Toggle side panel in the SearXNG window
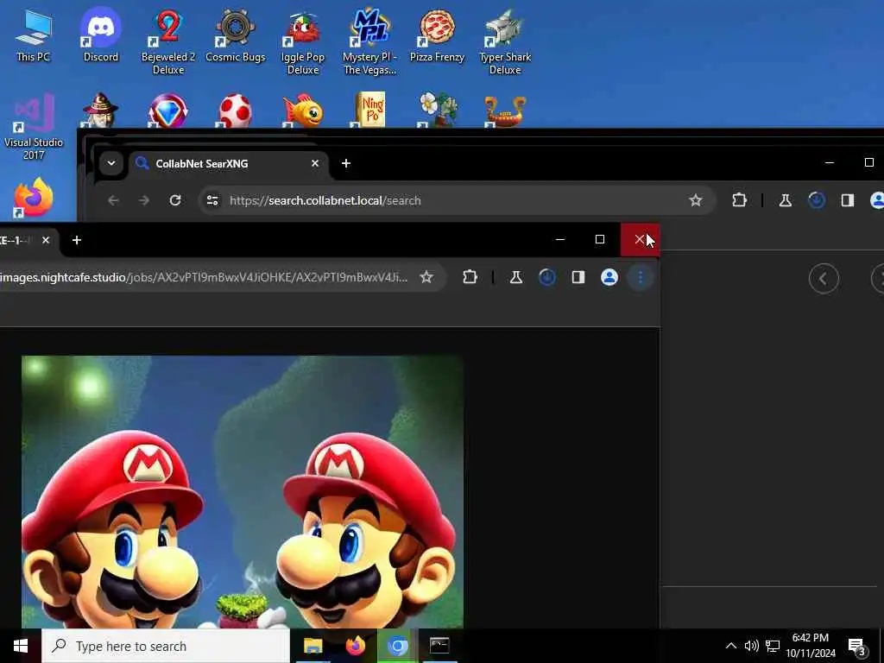This screenshot has width=884, height=663. pyautogui.click(x=848, y=200)
